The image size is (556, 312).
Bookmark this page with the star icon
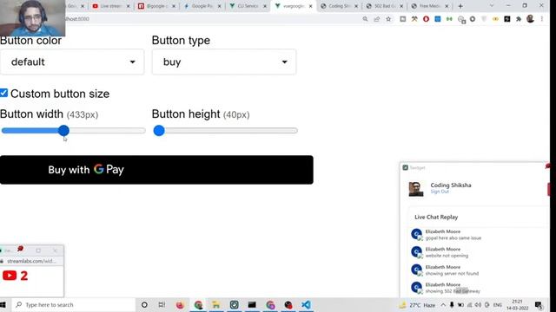coord(388,19)
